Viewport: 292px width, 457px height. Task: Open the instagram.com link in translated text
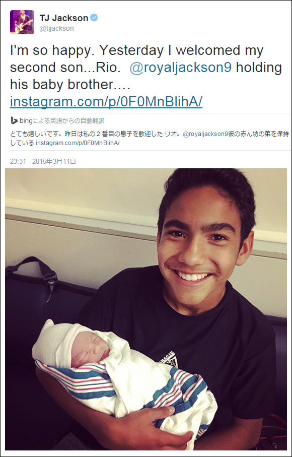point(78,144)
